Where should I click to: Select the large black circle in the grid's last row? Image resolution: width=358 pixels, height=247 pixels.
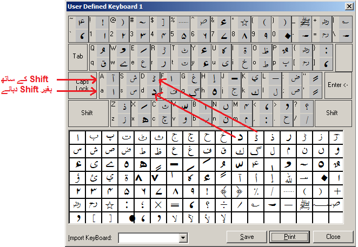coord(126,218)
